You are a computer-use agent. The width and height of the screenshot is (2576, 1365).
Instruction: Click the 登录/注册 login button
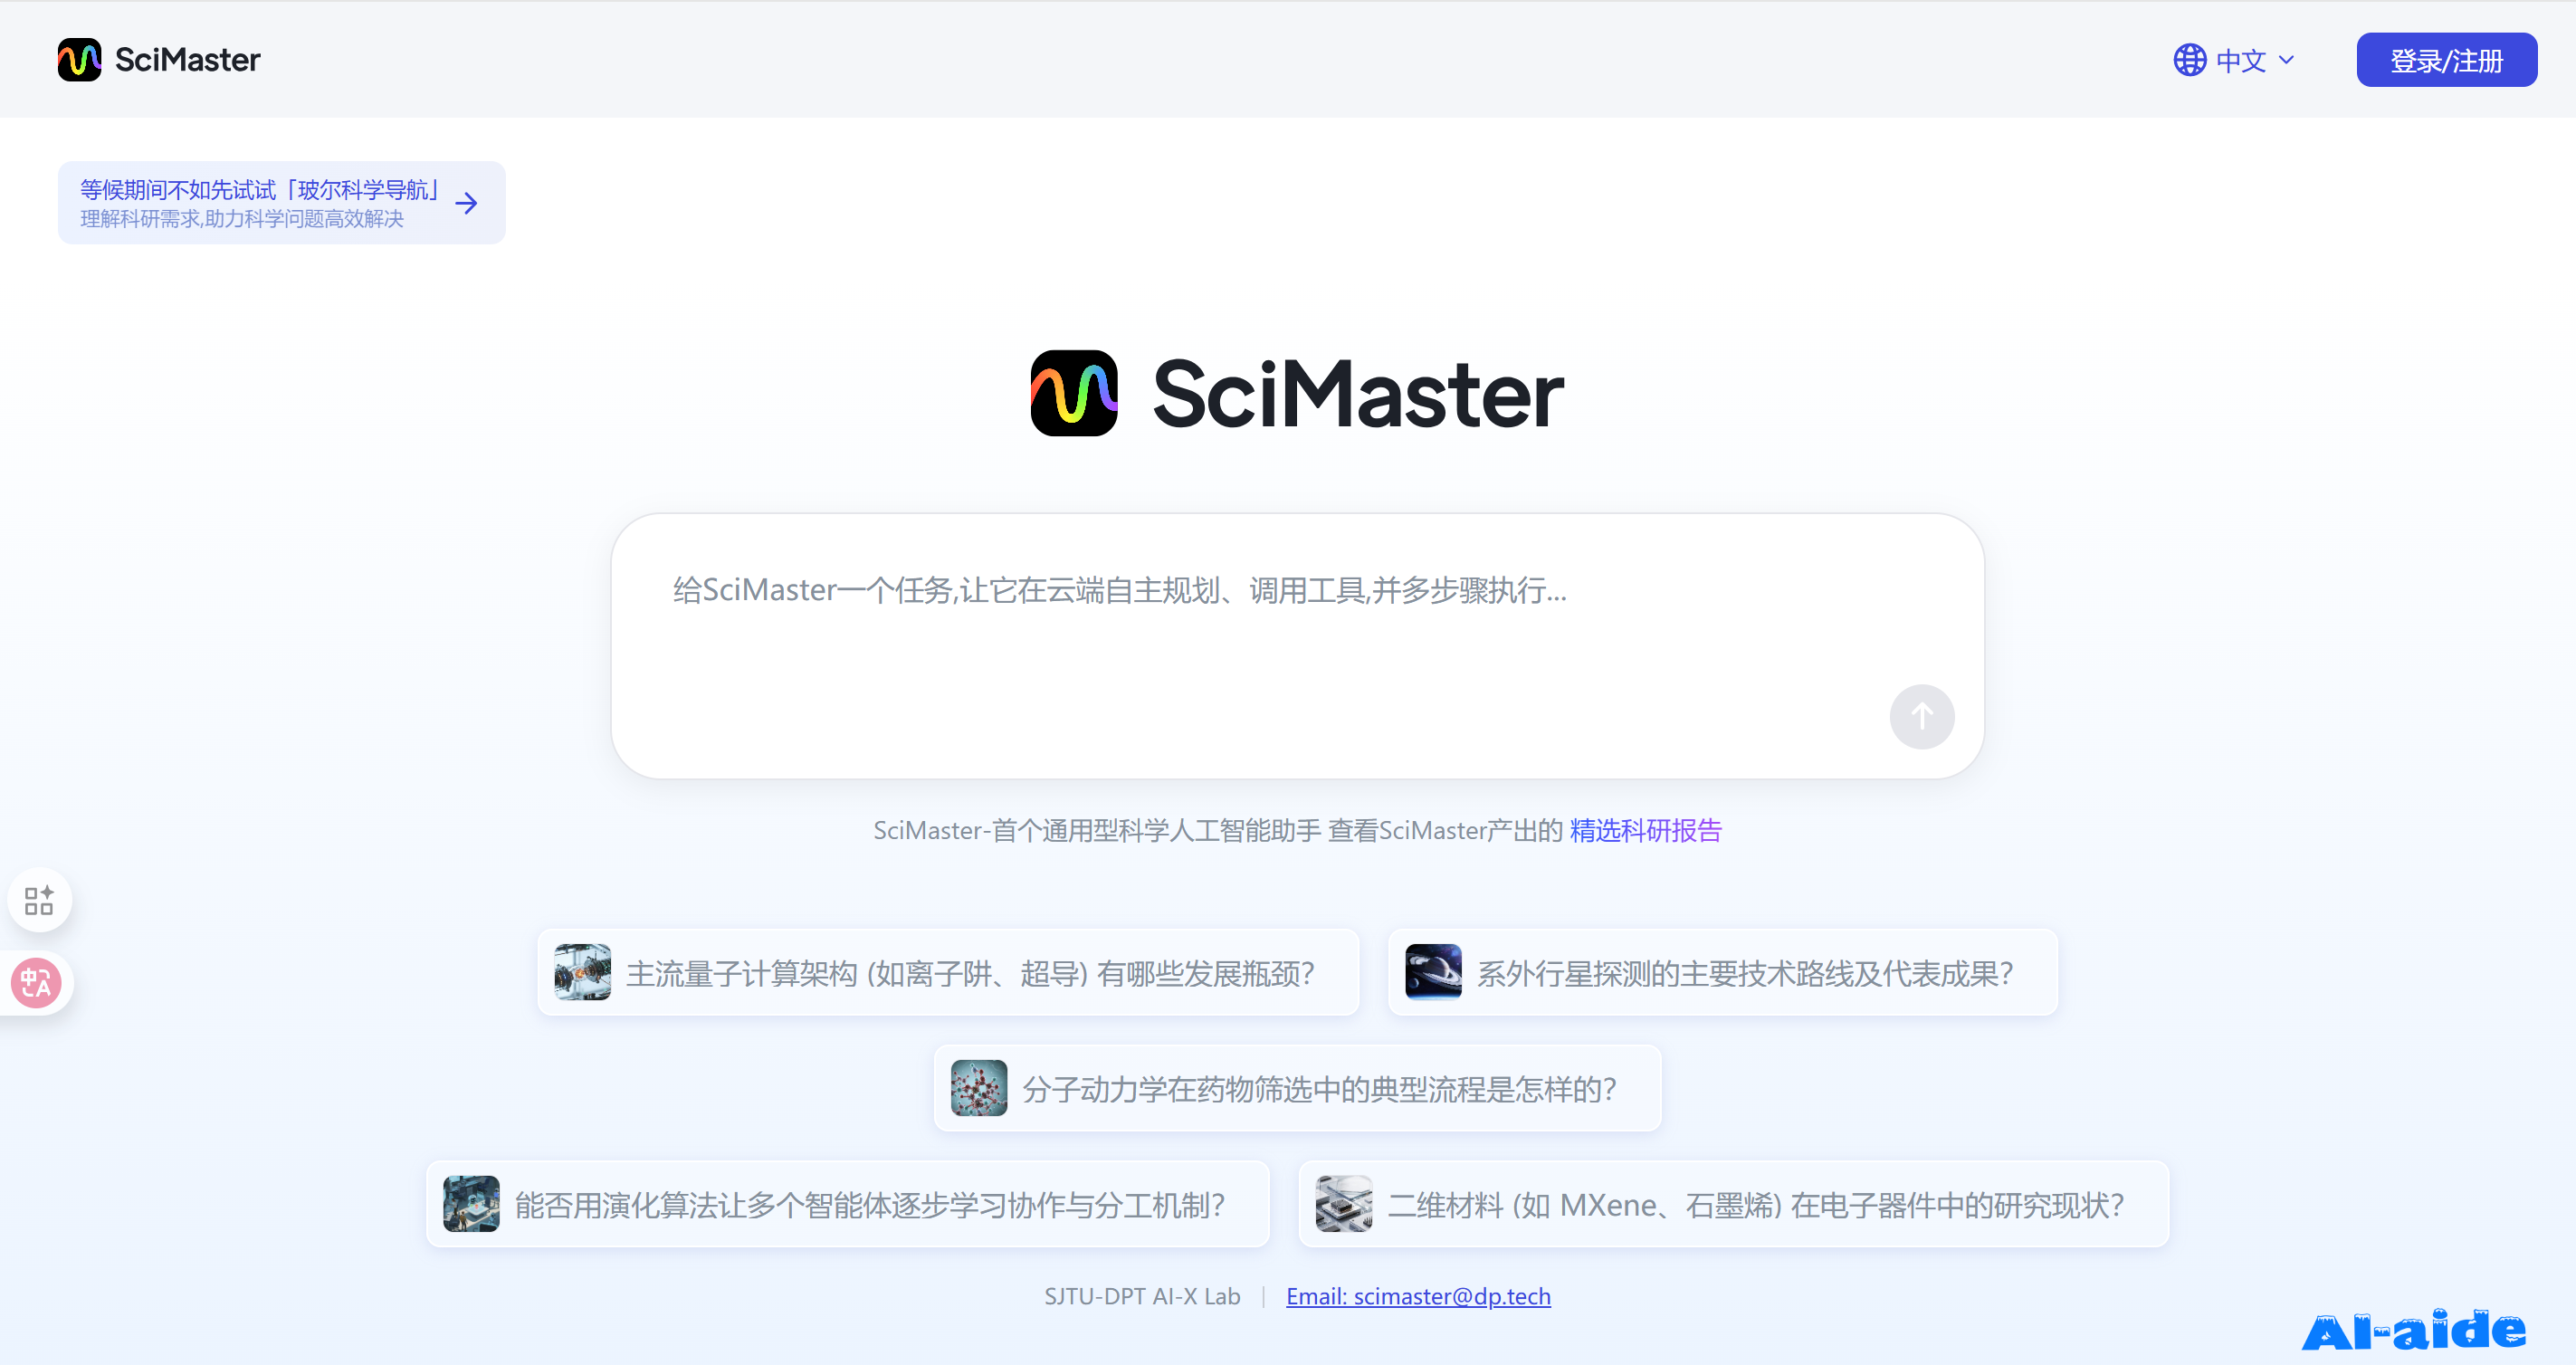(x=2445, y=60)
